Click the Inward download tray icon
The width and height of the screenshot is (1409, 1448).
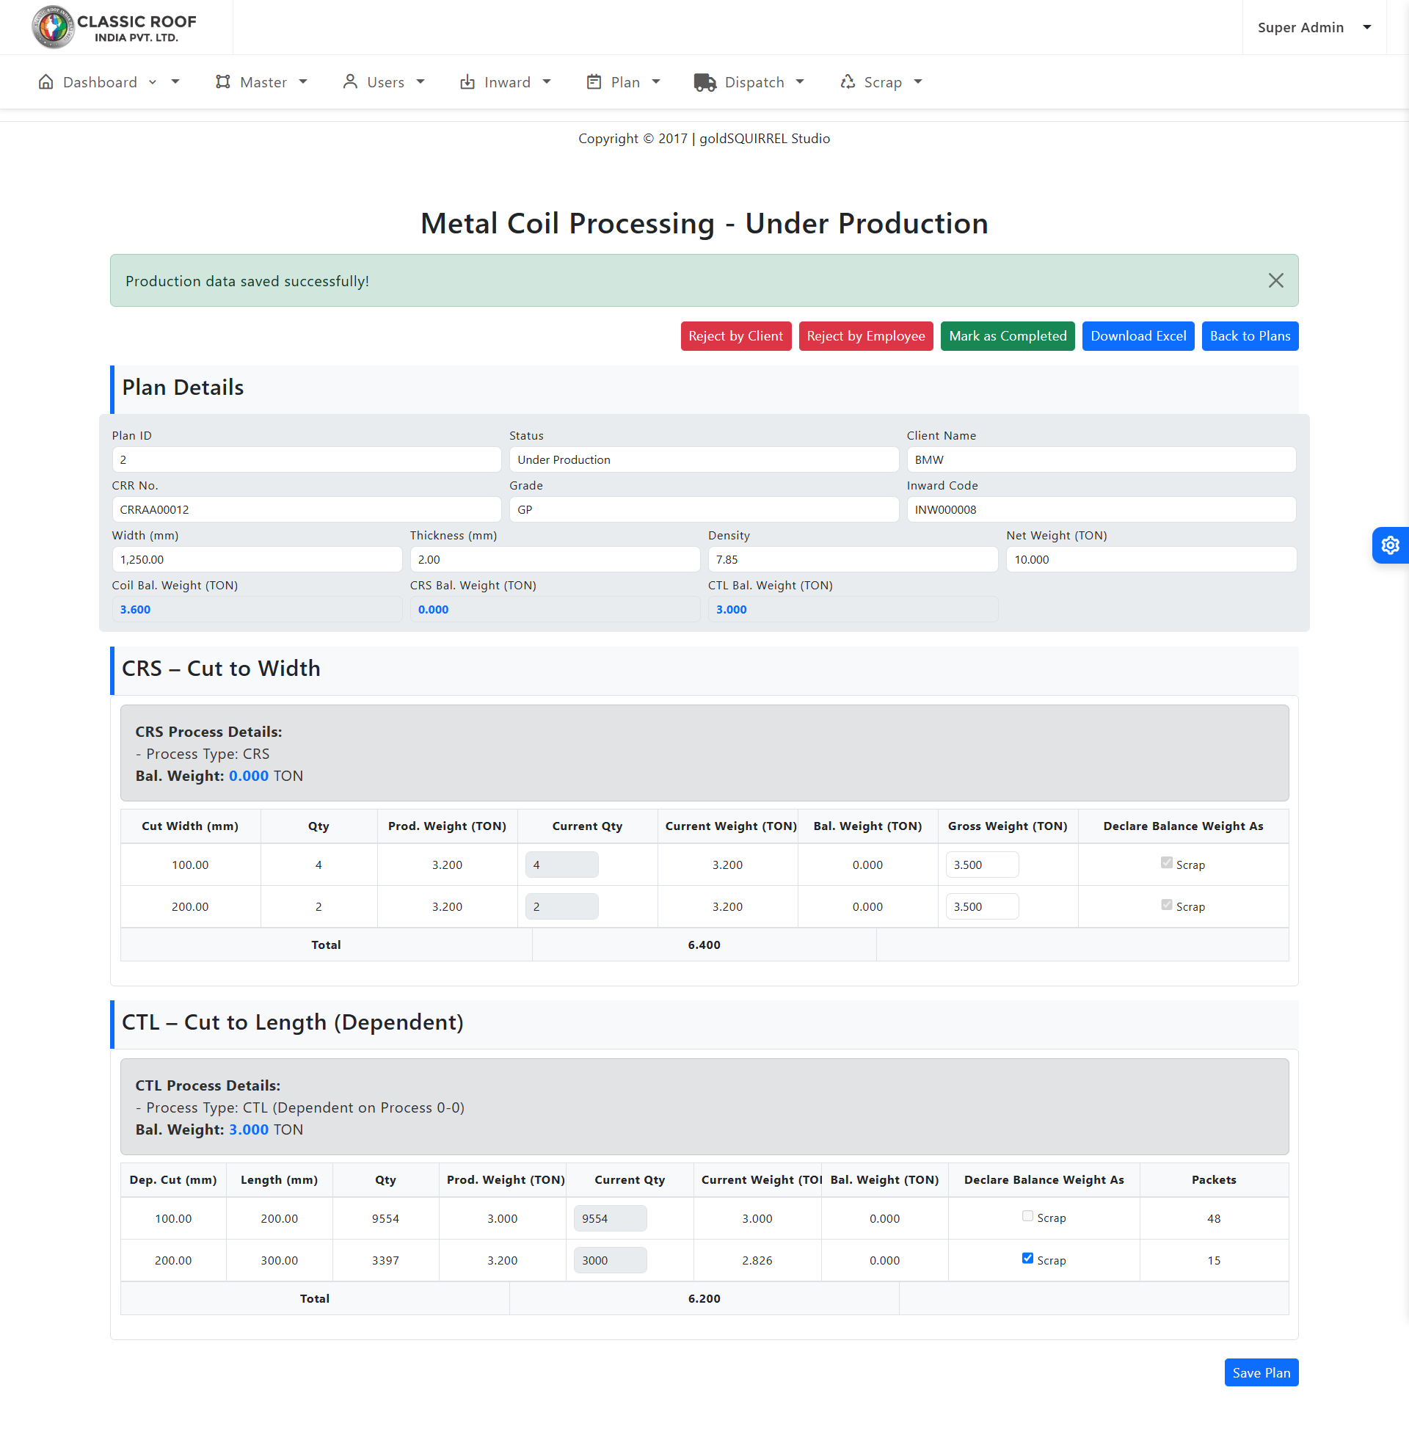point(467,82)
